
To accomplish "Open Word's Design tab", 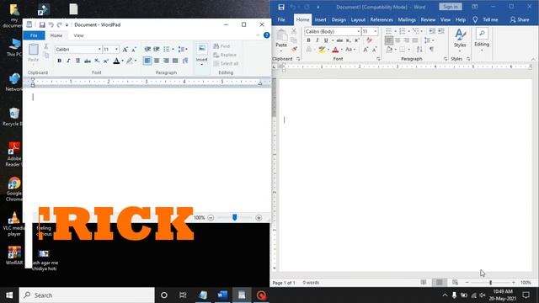I will (x=339, y=20).
